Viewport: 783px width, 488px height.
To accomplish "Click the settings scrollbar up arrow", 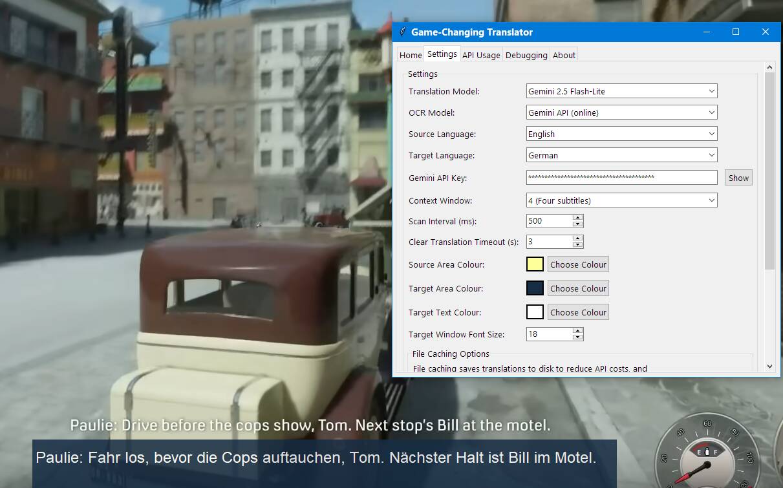I will [x=769, y=67].
